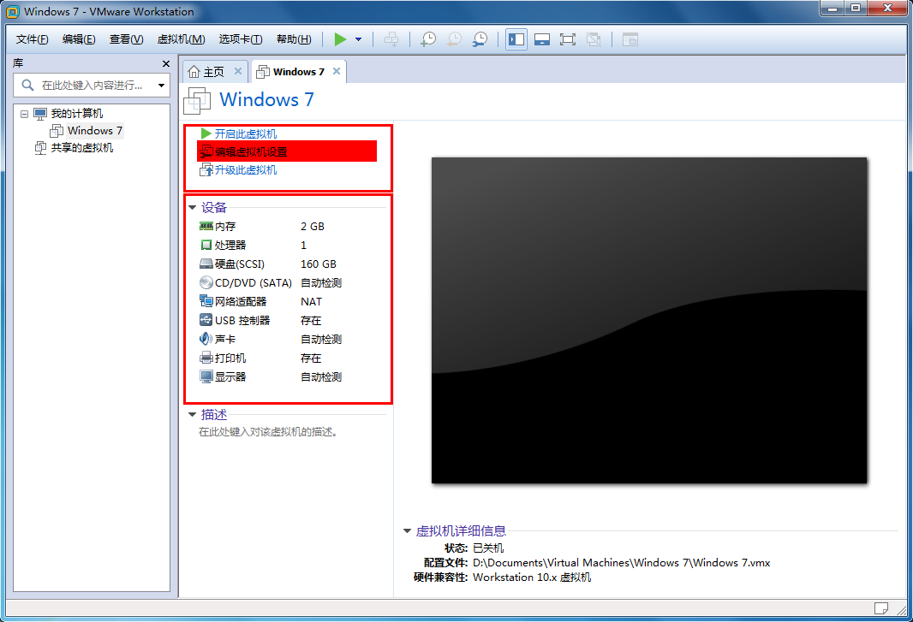This screenshot has height=622, width=913.
Task: Open the 文件(F) menu
Action: coord(32,39)
